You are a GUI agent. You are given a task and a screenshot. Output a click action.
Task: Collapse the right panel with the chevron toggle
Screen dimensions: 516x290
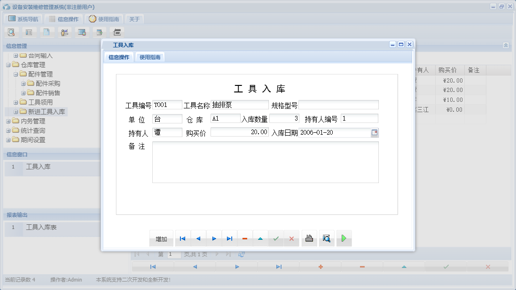point(506,46)
